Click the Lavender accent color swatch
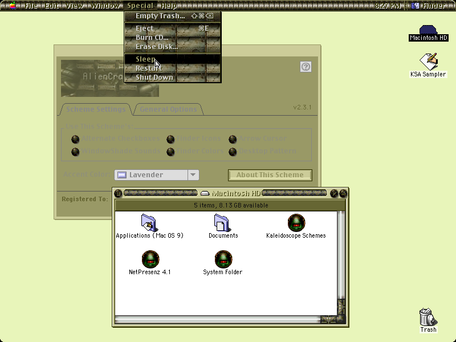This screenshot has width=456, height=342. [122, 175]
